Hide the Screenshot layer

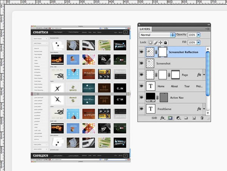141,63
